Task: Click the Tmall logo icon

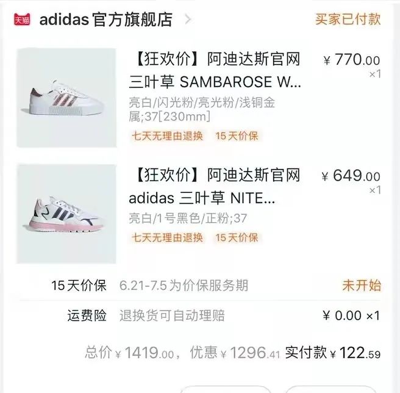Action: click(x=22, y=19)
